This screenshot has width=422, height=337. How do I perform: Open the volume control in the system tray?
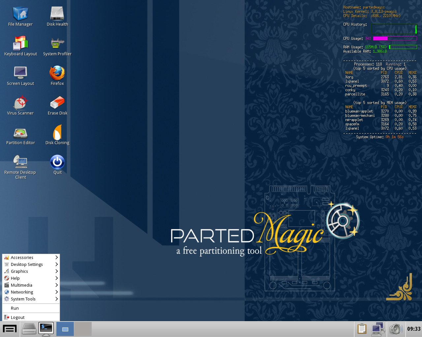click(x=396, y=328)
